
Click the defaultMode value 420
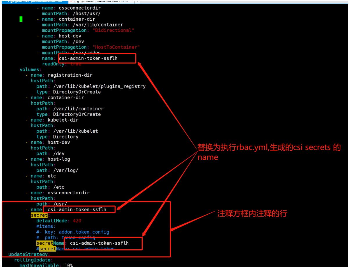(77, 221)
